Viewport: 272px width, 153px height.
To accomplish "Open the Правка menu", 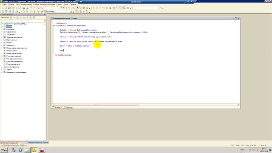I will click(x=11, y=4).
